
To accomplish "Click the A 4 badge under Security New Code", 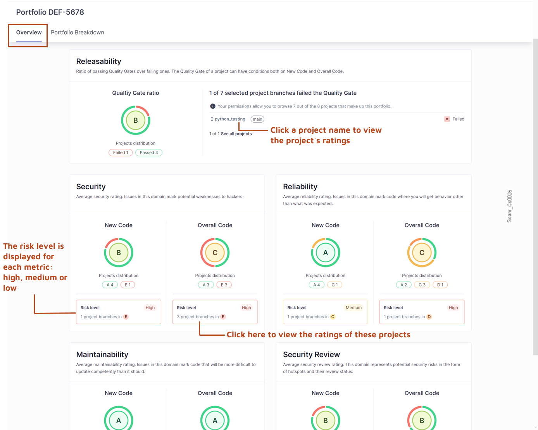I will pyautogui.click(x=110, y=284).
